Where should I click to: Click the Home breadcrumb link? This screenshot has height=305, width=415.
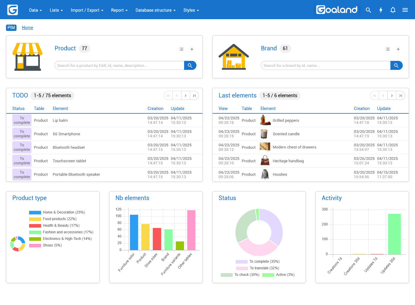(x=27, y=28)
